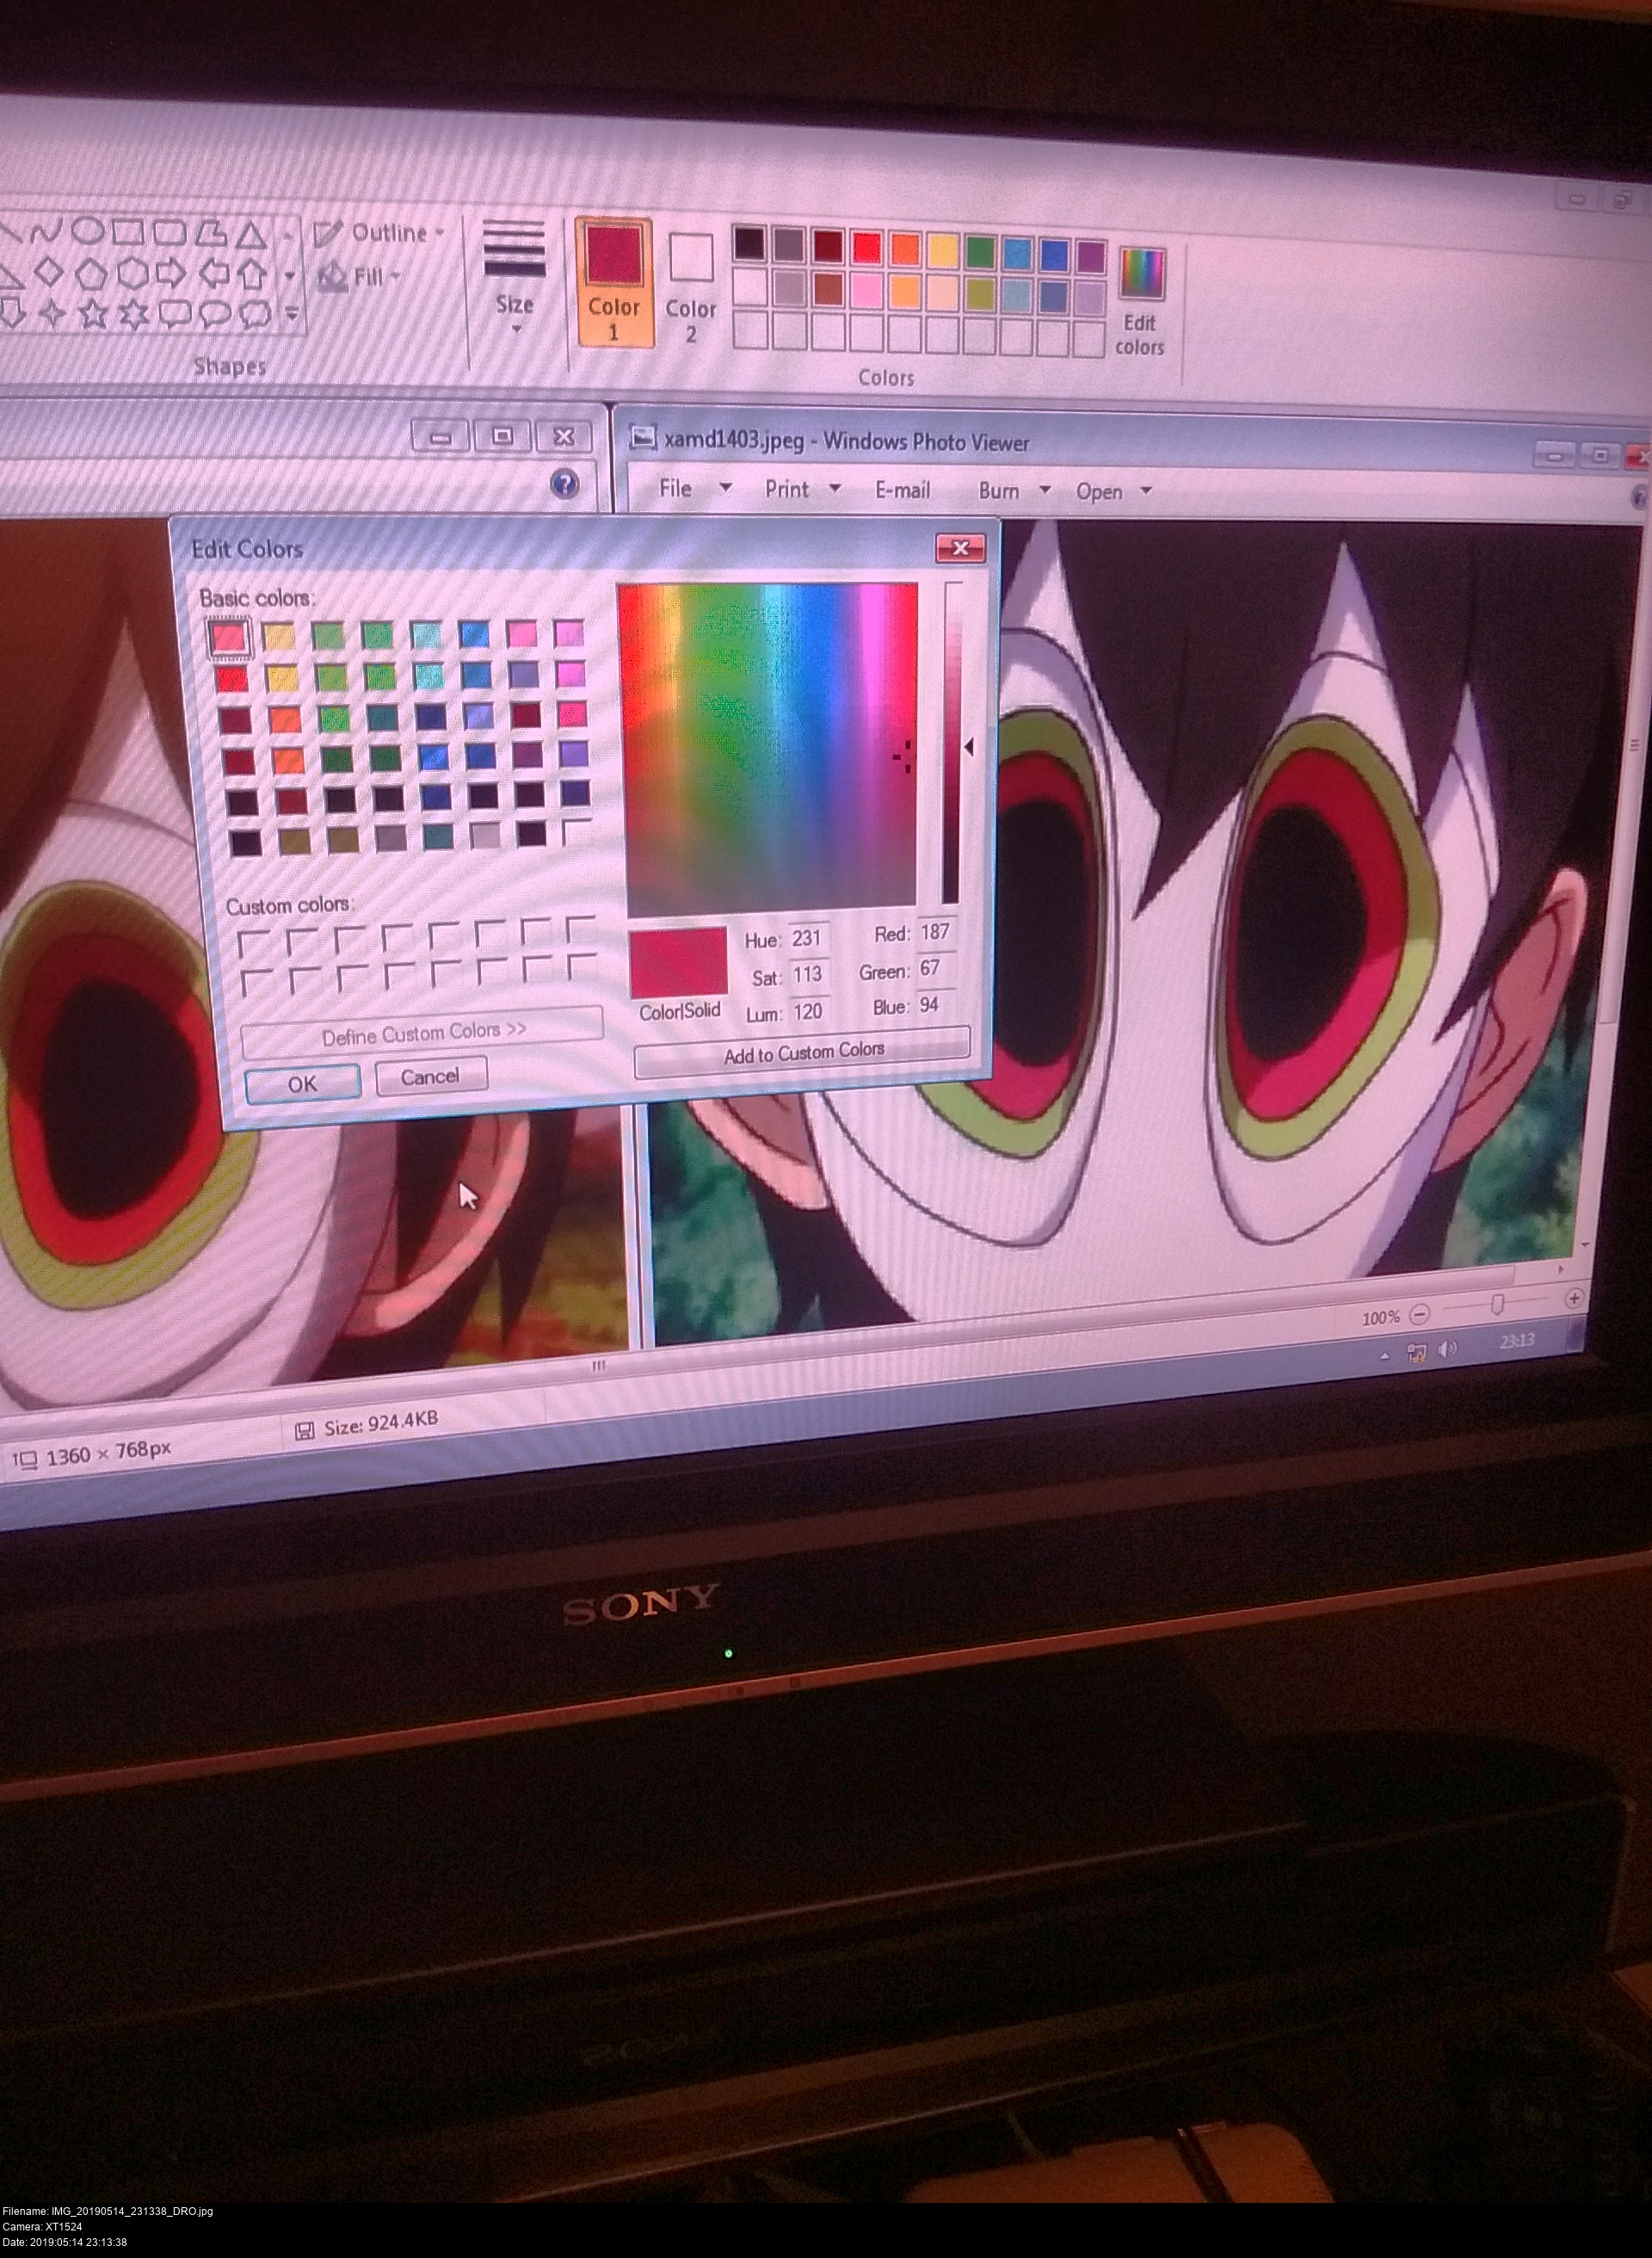Click the network icon in system tray
Screen dimensions: 1652x2258
[1416, 1353]
